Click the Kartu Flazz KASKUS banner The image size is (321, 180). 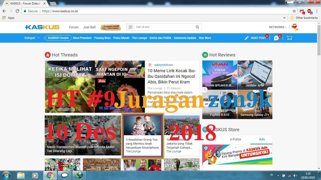(111, 27)
